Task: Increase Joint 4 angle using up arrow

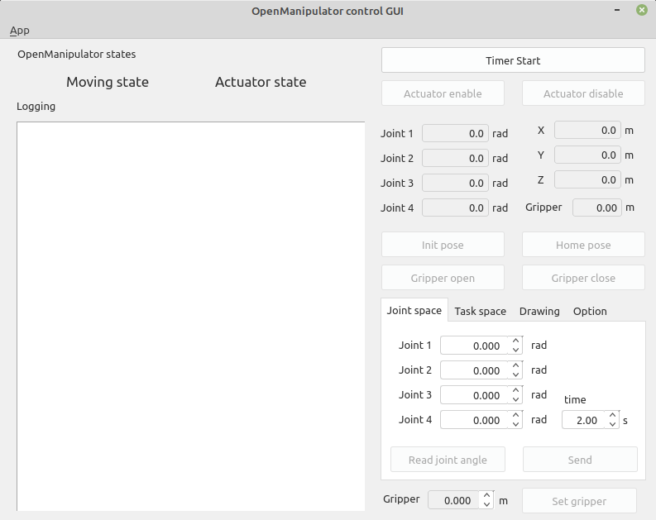Action: 516,415
